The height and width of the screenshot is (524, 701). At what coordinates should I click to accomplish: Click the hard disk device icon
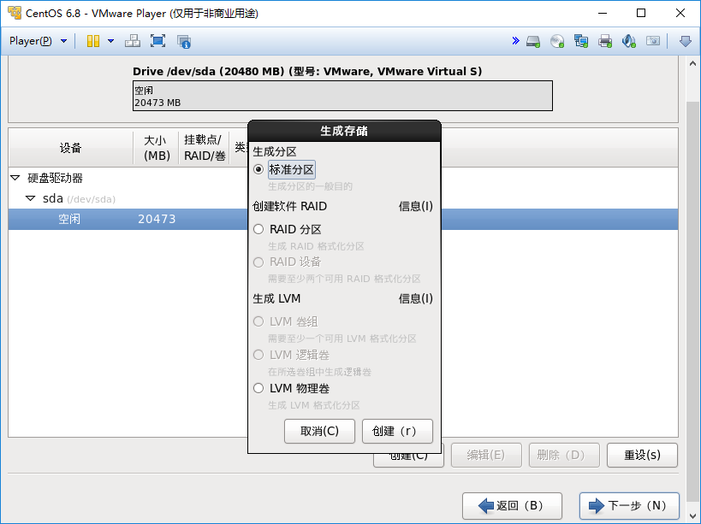pyautogui.click(x=533, y=42)
